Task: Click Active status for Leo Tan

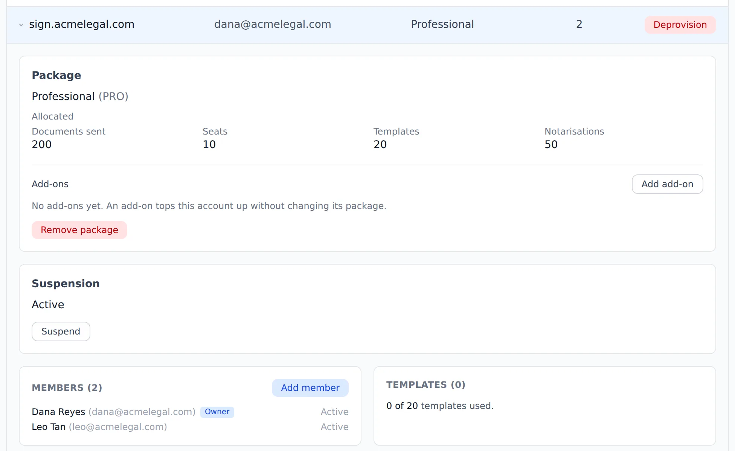Action: coord(334,427)
